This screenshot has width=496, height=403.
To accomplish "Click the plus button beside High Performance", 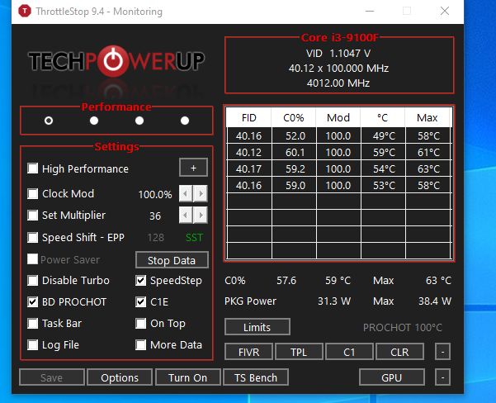I will pos(194,168).
